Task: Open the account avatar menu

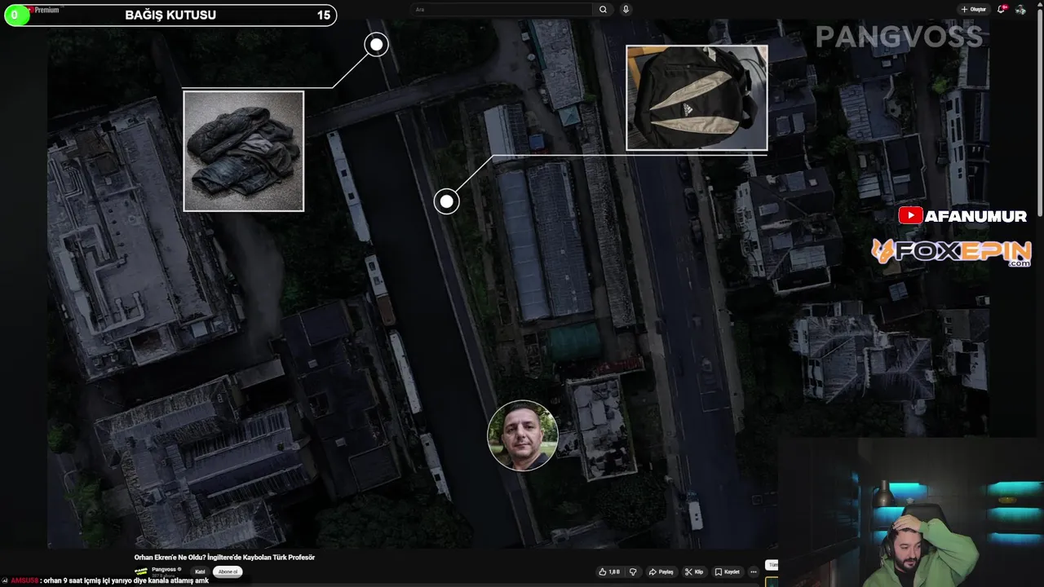Action: pyautogui.click(x=1020, y=10)
